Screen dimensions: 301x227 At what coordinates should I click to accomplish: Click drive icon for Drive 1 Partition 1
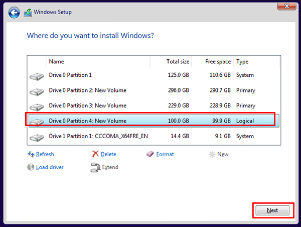(x=36, y=137)
